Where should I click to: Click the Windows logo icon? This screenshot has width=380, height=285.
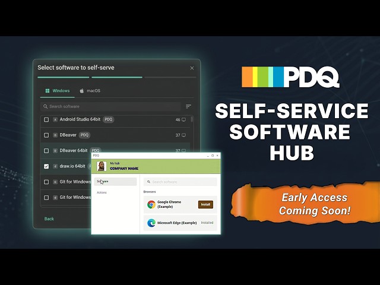[x=47, y=91]
